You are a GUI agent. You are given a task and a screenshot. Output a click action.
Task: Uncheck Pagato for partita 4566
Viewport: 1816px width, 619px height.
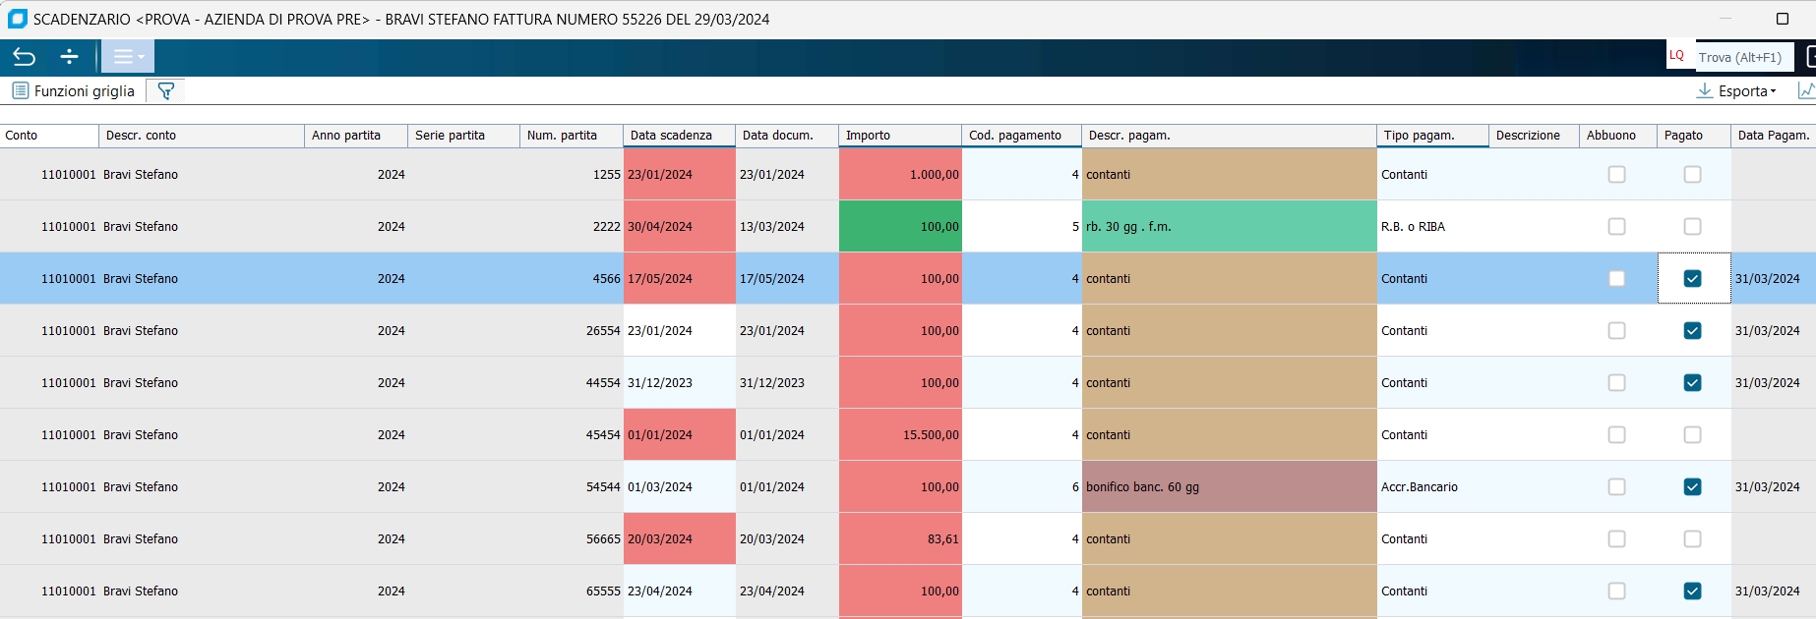click(1692, 279)
